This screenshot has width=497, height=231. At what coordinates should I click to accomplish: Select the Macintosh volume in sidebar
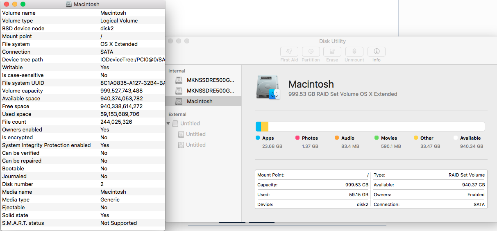204,101
